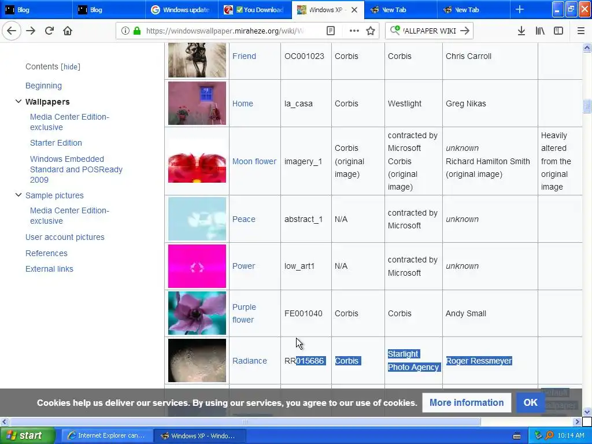The height and width of the screenshot is (444, 592).
Task: Toggle the sidebar view
Action: (558, 31)
